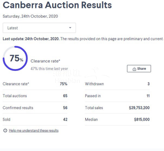Viewport: 164px width, 151px height.
Task: Click the 47% this time last year text
Action: [x=49, y=69]
